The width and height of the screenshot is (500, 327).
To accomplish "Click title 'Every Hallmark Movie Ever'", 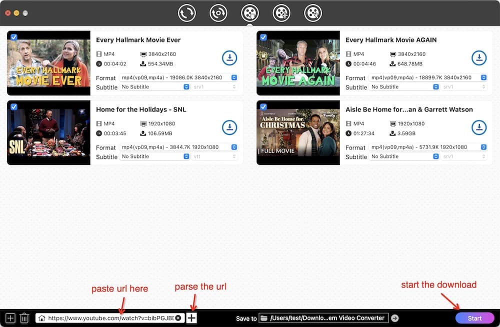I will coord(138,40).
